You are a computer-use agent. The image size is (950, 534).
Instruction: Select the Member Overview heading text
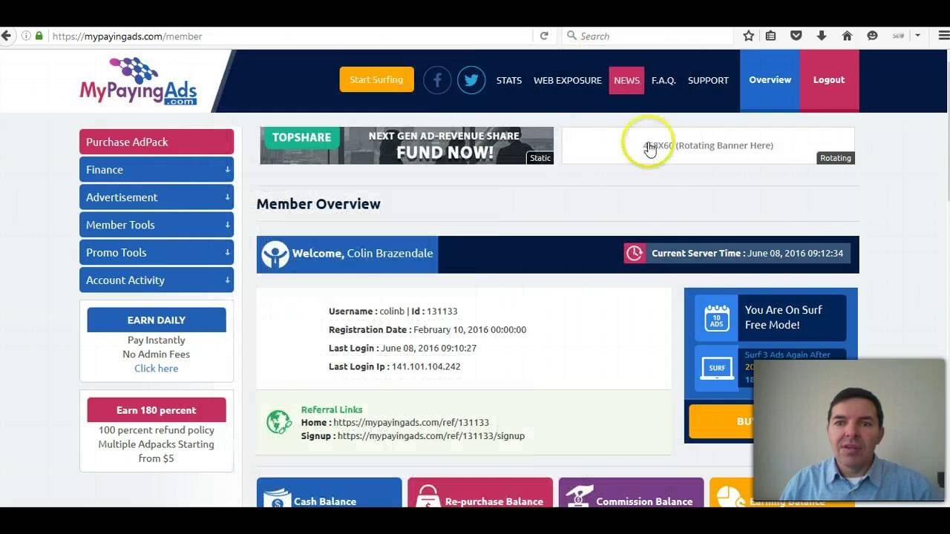point(318,204)
